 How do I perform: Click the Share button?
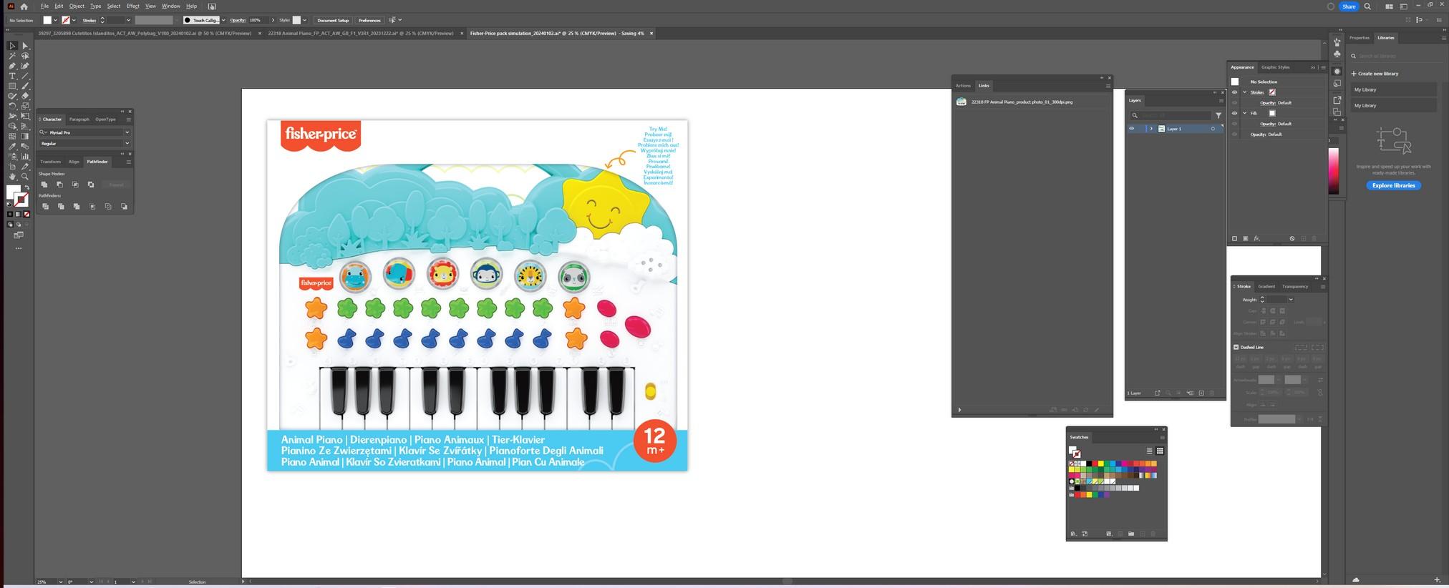pos(1349,6)
